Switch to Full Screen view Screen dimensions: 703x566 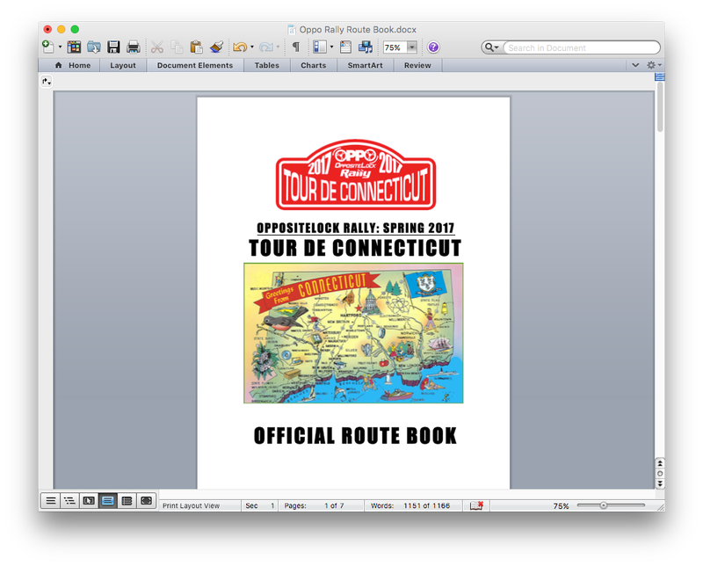click(146, 500)
